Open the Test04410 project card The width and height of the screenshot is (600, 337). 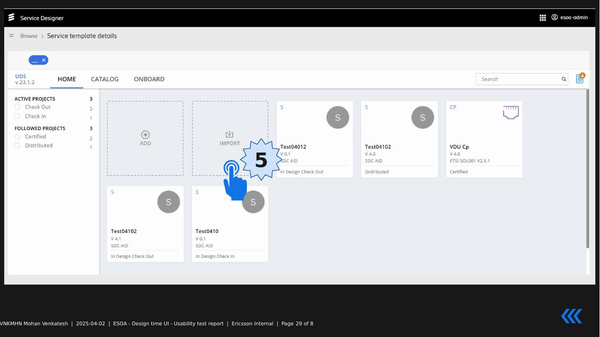click(x=230, y=224)
